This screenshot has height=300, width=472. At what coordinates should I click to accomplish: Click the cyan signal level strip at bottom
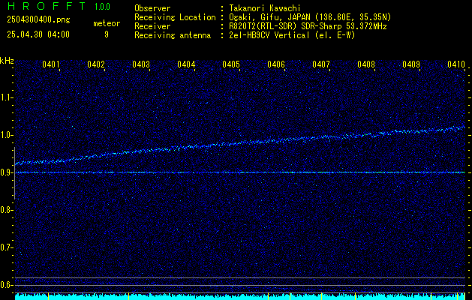240,296
